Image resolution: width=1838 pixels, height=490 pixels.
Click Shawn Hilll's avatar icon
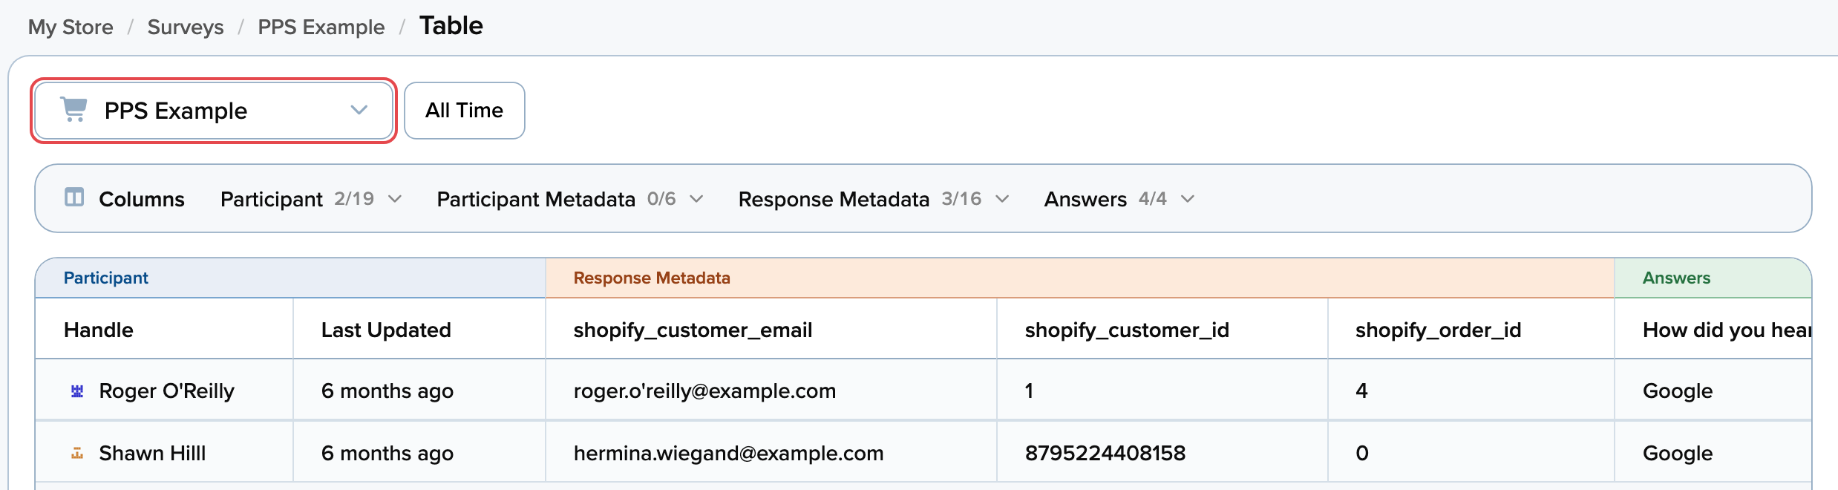pos(77,453)
